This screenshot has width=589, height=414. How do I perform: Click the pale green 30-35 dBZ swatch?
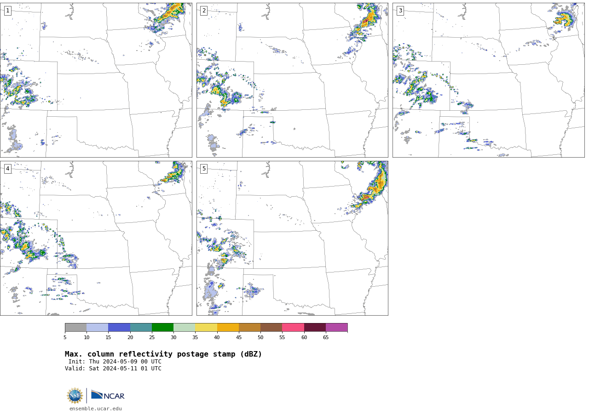184,327
